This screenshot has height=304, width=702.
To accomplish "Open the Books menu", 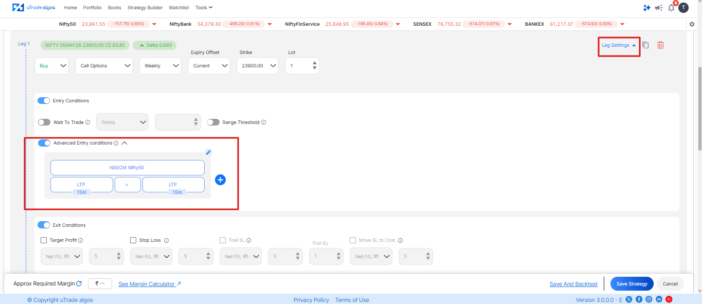I will coord(115,8).
